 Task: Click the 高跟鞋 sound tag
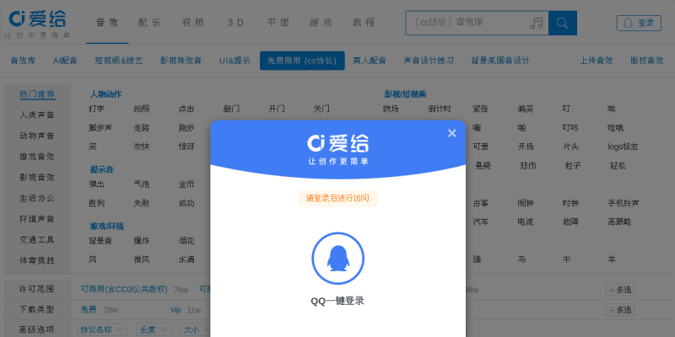pyautogui.click(x=619, y=222)
